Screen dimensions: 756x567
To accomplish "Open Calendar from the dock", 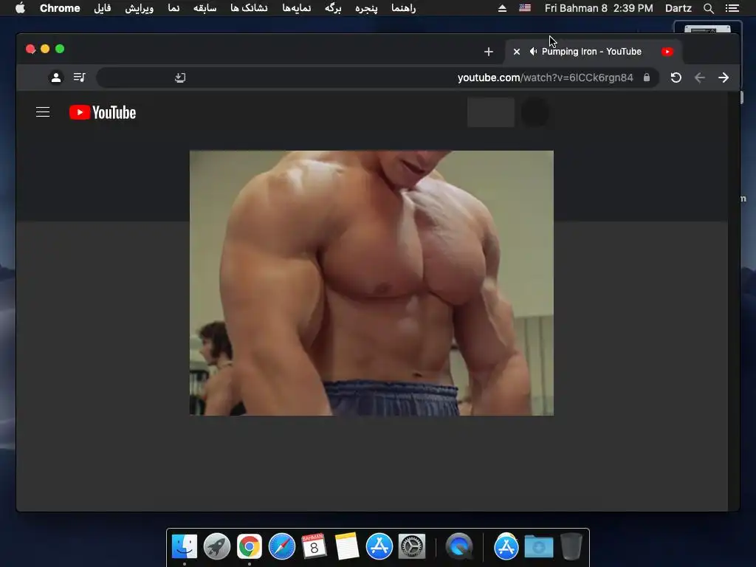I will [314, 546].
